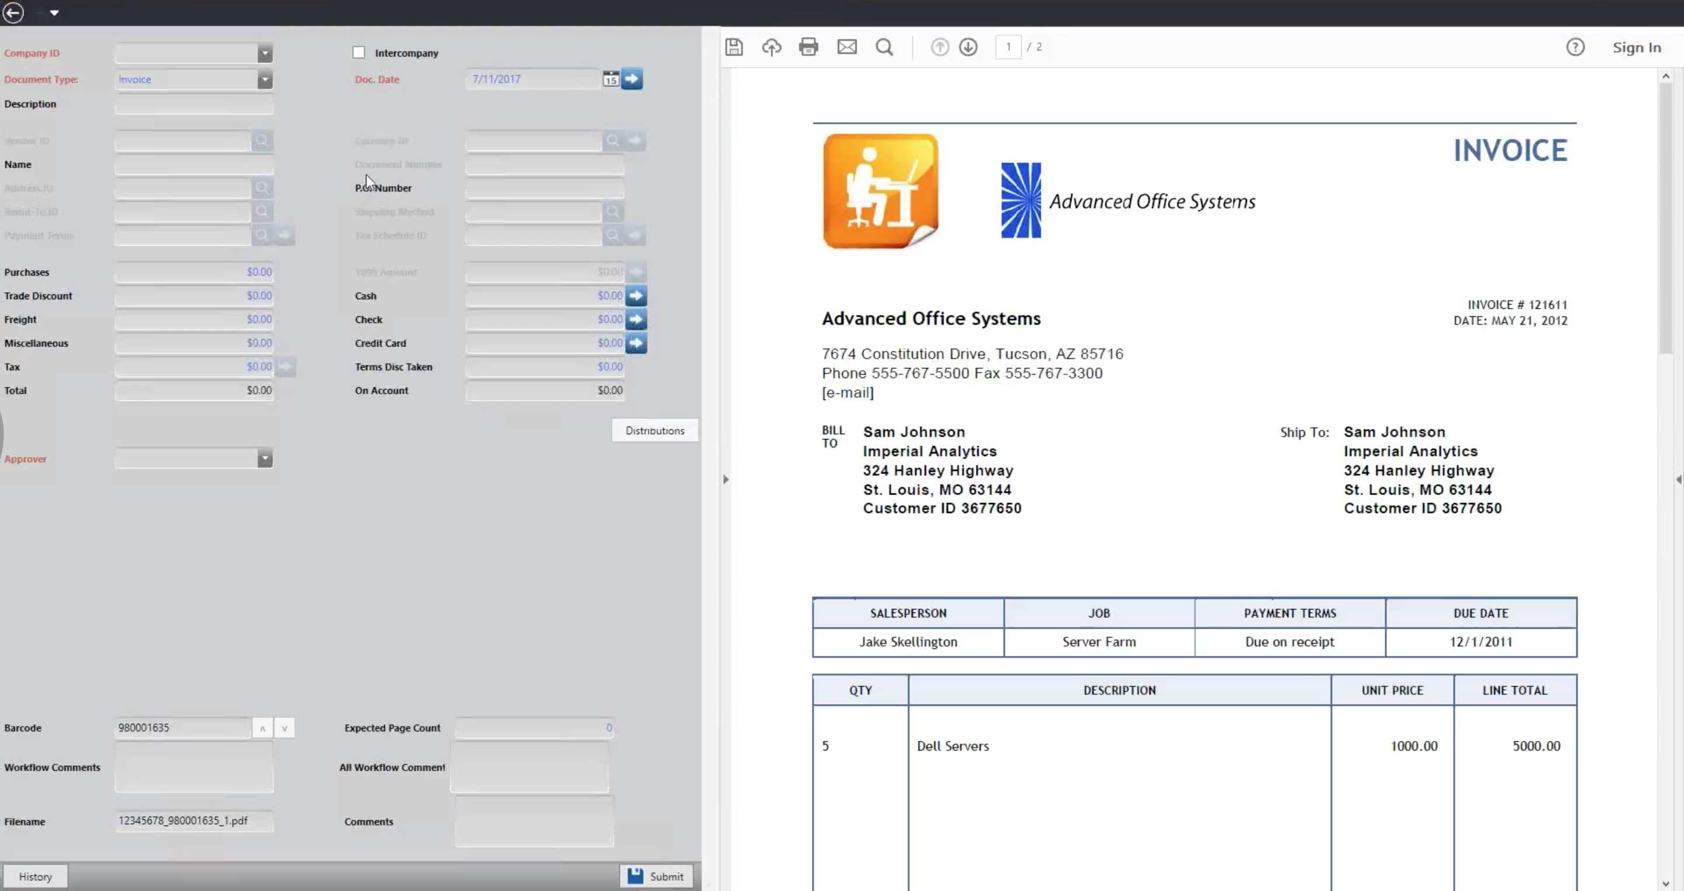
Task: Click the Tax Schedule ID lookup magnifier
Action: 613,235
